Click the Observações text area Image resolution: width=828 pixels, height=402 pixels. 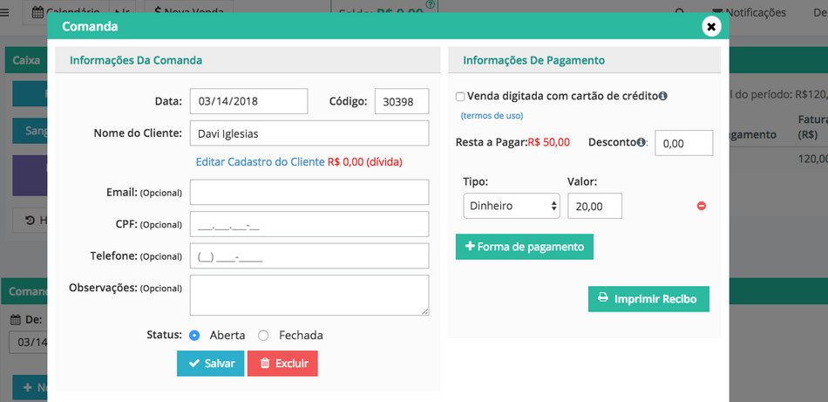[x=309, y=296]
